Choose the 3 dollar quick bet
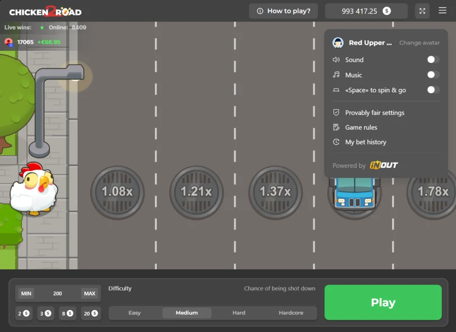The height and width of the screenshot is (332, 456). 46,313
